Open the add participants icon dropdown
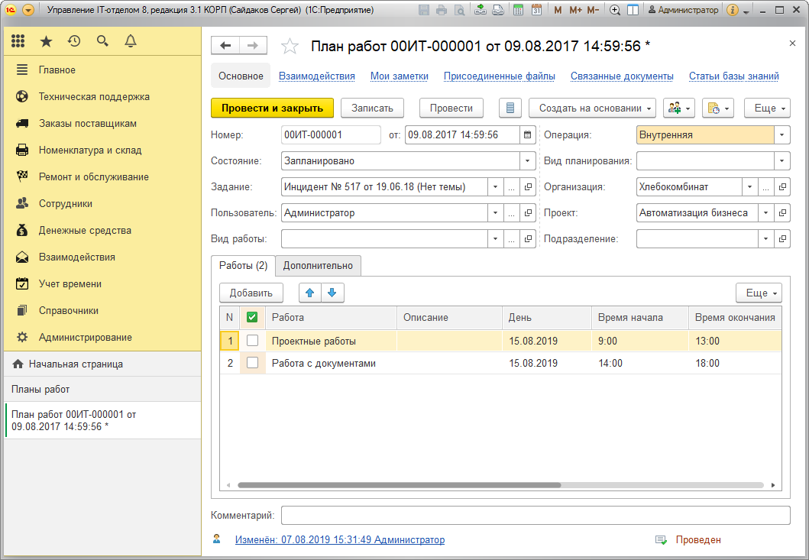This screenshot has height=560, width=809. tap(678, 108)
